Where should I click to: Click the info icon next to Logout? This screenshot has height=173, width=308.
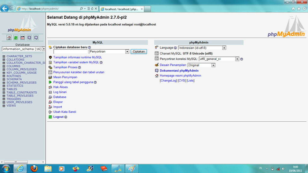66,117
